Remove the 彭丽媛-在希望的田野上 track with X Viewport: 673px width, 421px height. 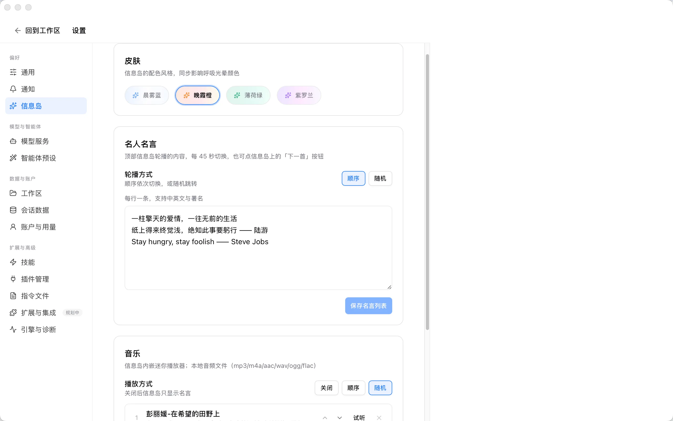pyautogui.click(x=379, y=418)
